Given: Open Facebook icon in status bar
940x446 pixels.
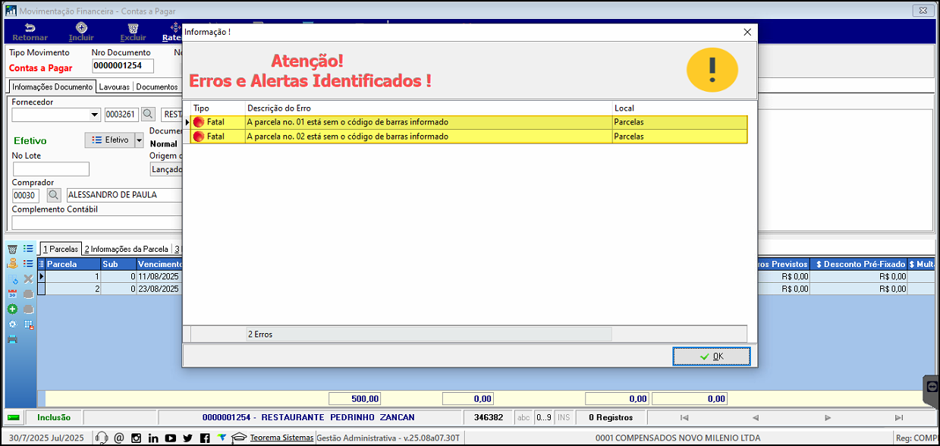Looking at the screenshot, I should pyautogui.click(x=205, y=438).
